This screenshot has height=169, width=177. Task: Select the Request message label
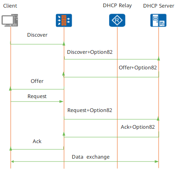(x=37, y=96)
